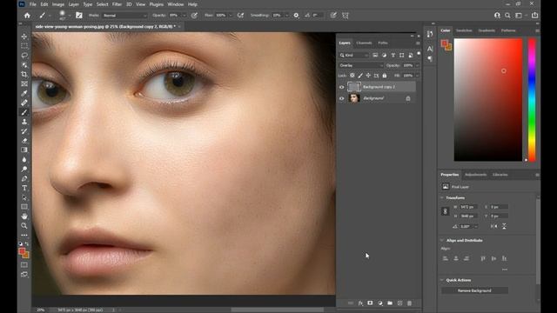Screen dimensions: 557x313
Task: Open layer blend mode Overlay dropdown
Action: pos(361,65)
